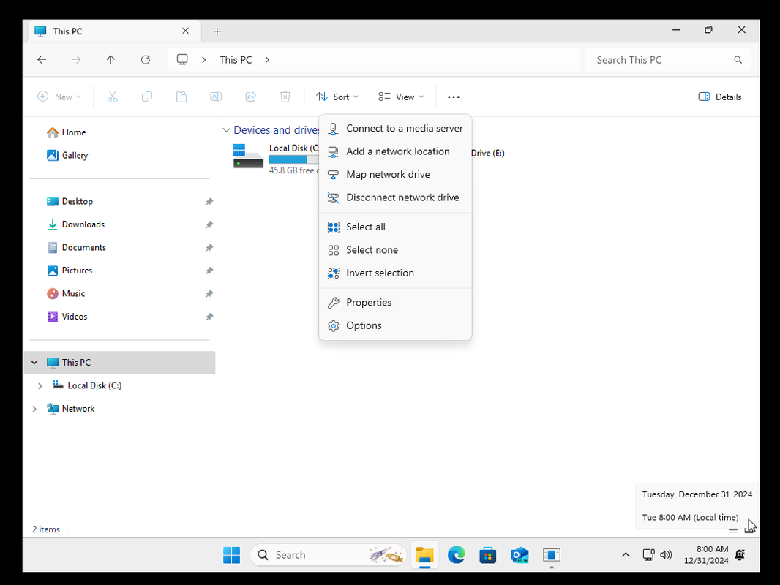780x585 pixels.
Task: Choose Add a network location
Action: pyautogui.click(x=395, y=151)
